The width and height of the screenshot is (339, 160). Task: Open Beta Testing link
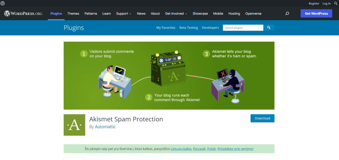(x=188, y=28)
